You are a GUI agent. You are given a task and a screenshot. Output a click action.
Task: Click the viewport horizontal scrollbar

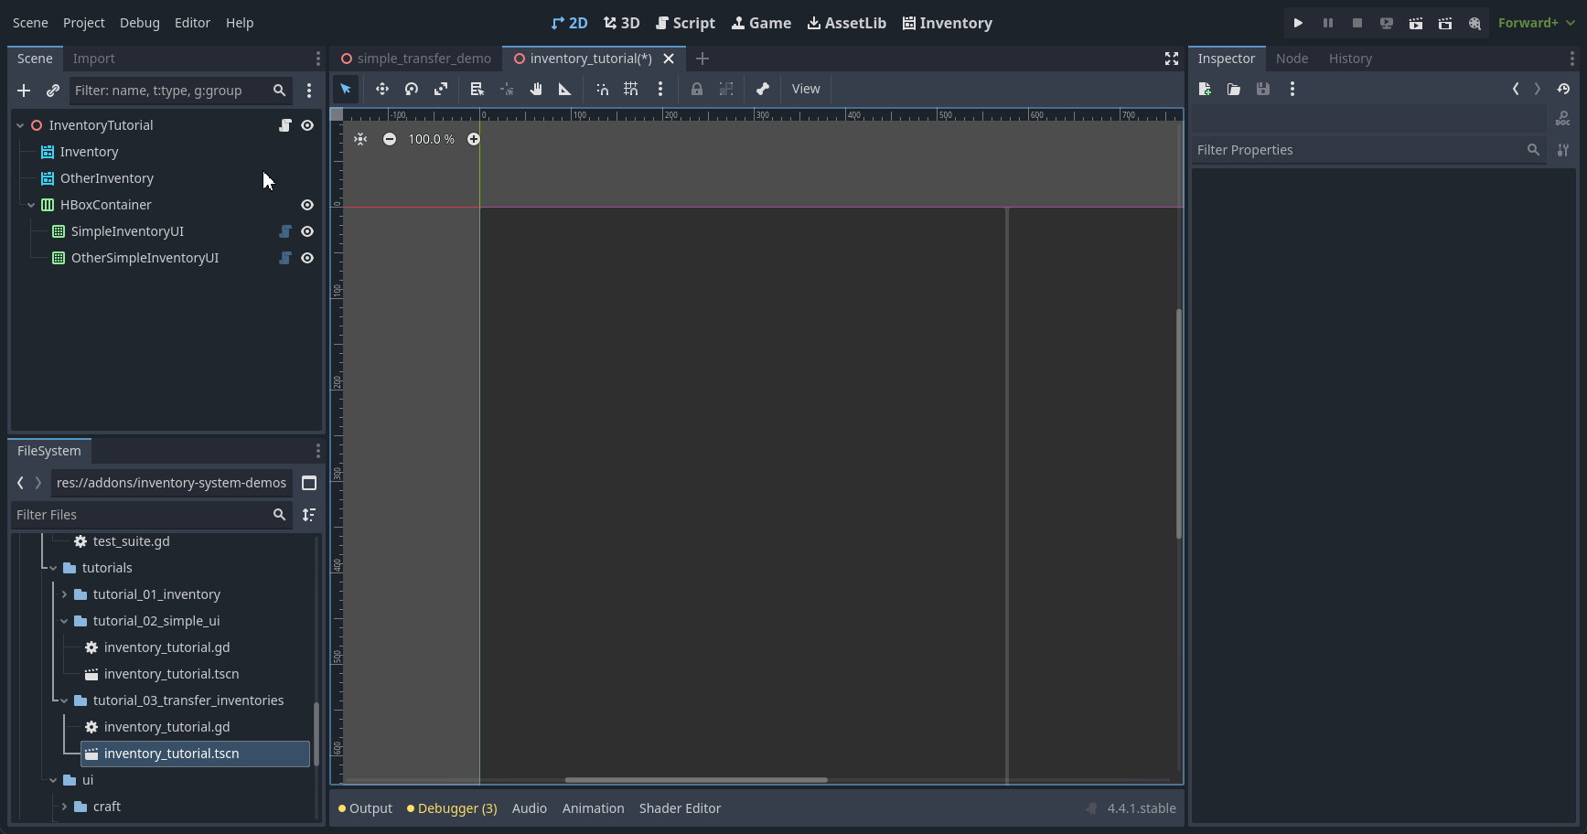pyautogui.click(x=696, y=780)
